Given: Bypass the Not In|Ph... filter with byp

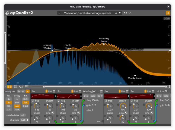Looking at the screenshot, I should [x=159, y=96].
